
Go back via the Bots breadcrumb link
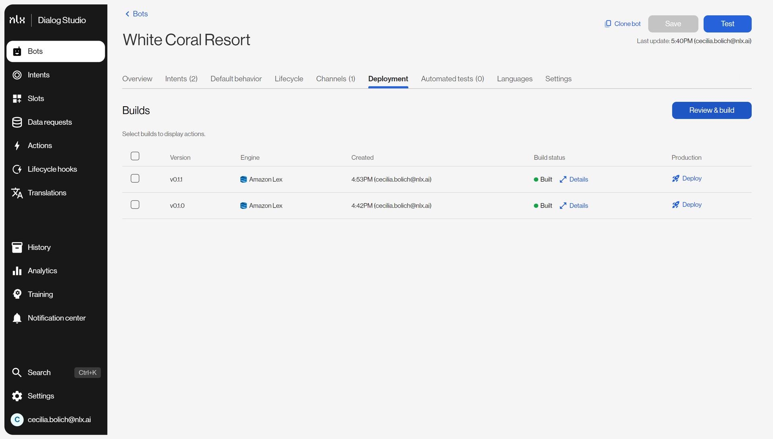tap(140, 14)
